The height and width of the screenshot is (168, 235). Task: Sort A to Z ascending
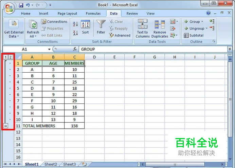pyautogui.click(x=75, y=24)
